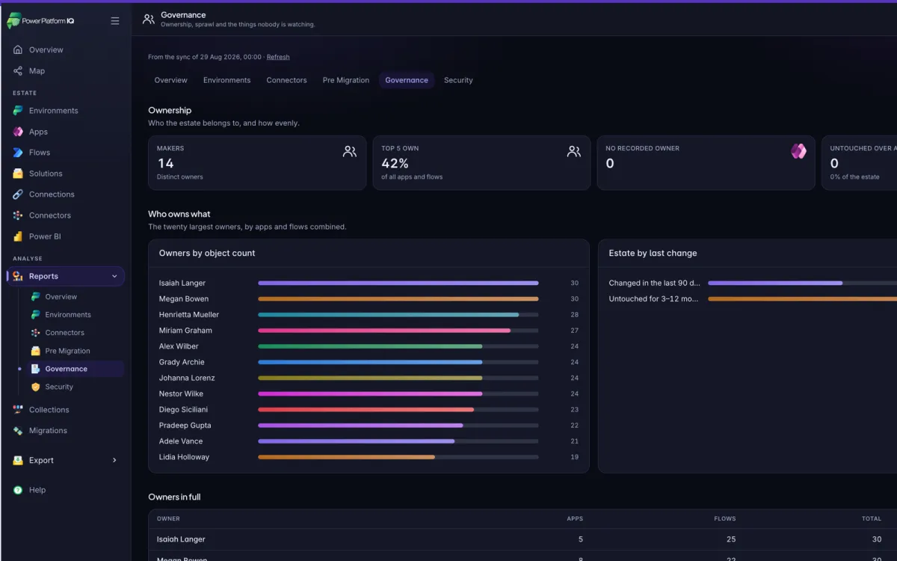The height and width of the screenshot is (561, 897).
Task: Click the Top 5 Own card icon
Action: point(574,151)
